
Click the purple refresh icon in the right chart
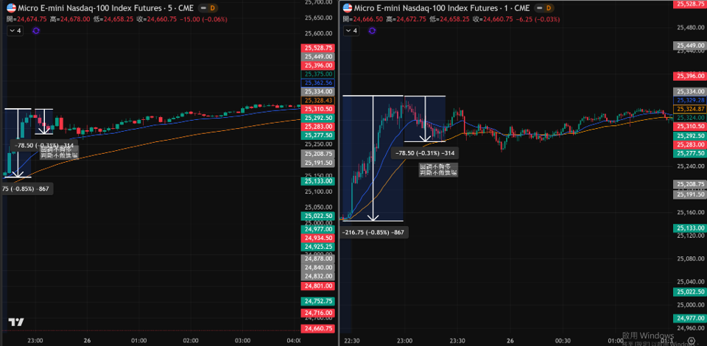pyautogui.click(x=373, y=31)
